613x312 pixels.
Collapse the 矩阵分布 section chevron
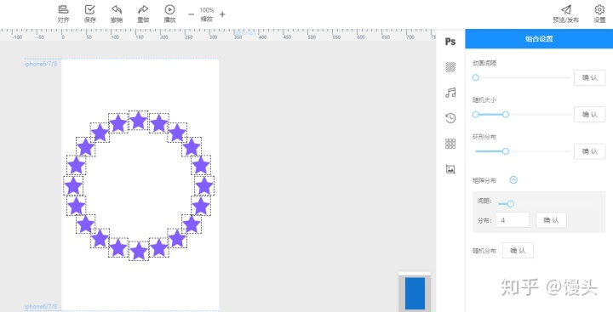pos(513,179)
